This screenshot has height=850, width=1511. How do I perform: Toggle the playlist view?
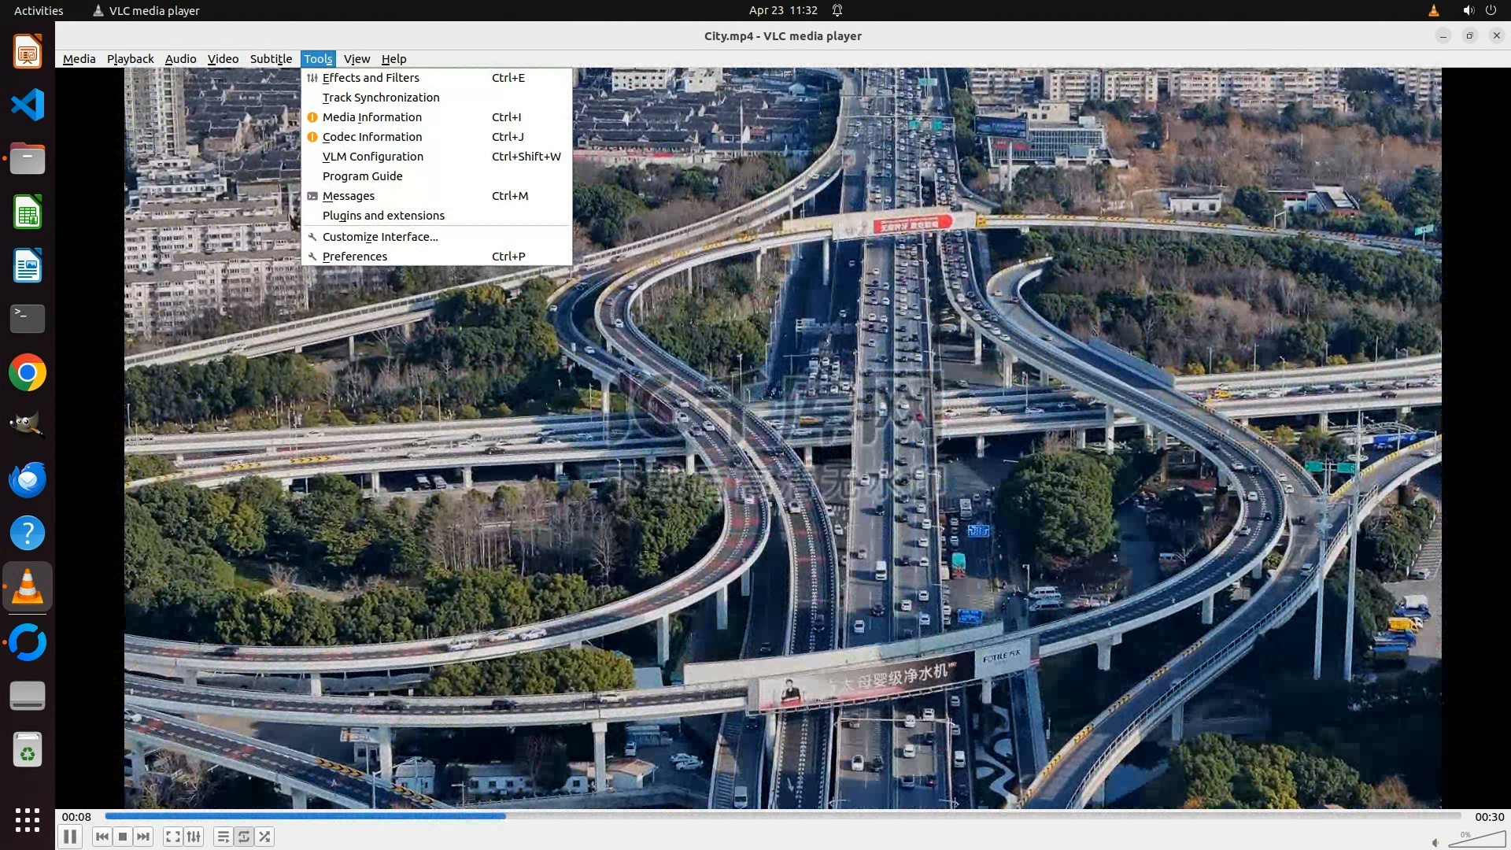(x=223, y=837)
